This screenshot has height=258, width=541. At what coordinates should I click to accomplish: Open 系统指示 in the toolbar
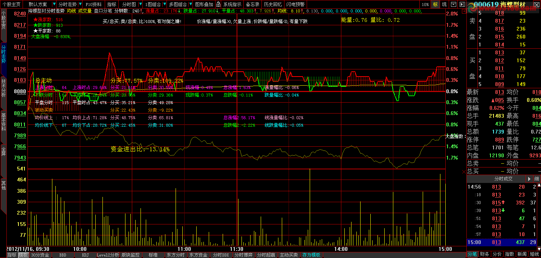coord(232,4)
